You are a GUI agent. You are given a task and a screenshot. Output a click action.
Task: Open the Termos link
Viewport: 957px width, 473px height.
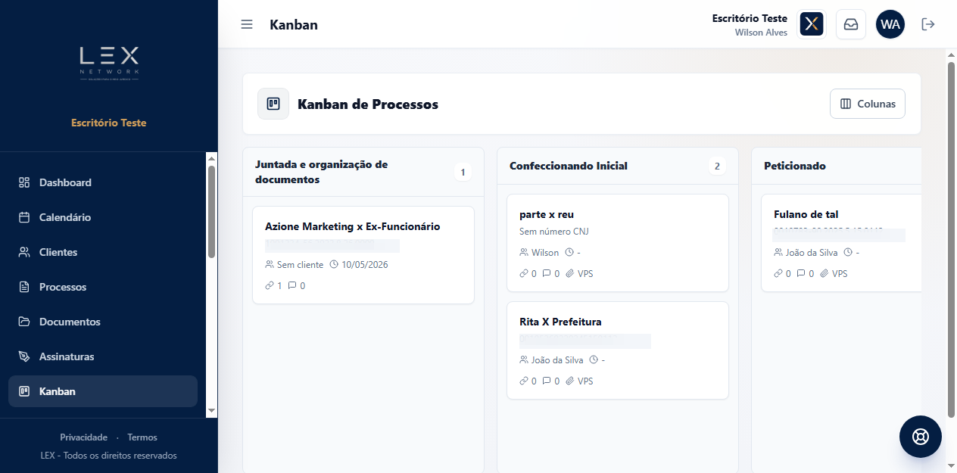[x=142, y=437]
